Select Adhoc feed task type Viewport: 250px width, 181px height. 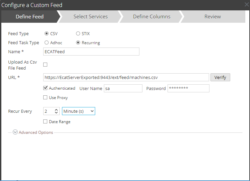[x=47, y=43]
